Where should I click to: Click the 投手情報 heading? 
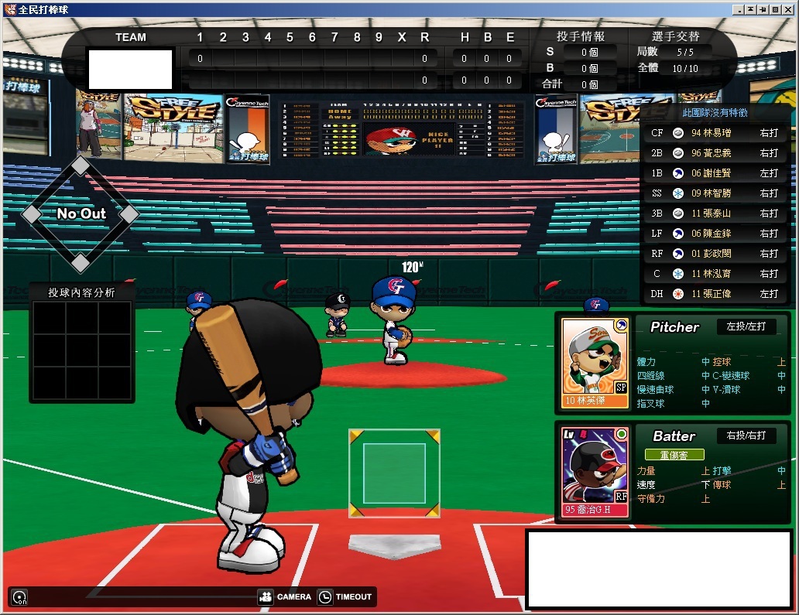581,36
